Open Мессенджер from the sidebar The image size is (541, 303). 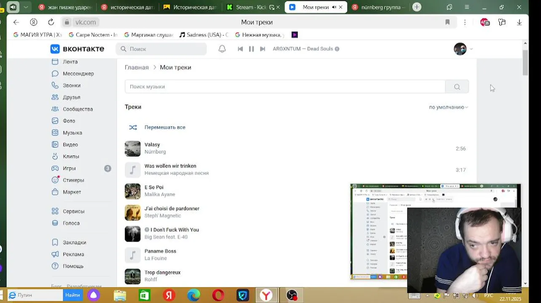[78, 74]
